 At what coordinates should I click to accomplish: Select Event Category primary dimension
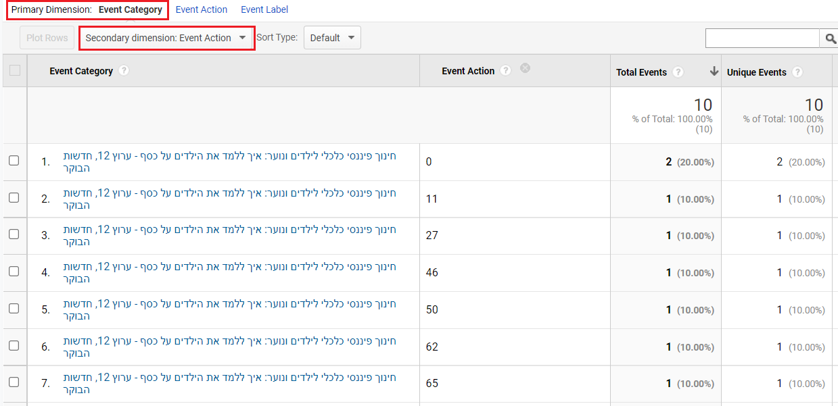pyautogui.click(x=131, y=10)
